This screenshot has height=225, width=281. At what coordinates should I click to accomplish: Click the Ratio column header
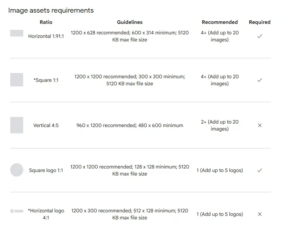pyautogui.click(x=46, y=22)
